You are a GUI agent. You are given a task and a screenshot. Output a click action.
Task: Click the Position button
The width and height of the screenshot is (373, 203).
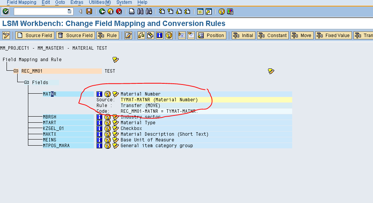click(211, 36)
